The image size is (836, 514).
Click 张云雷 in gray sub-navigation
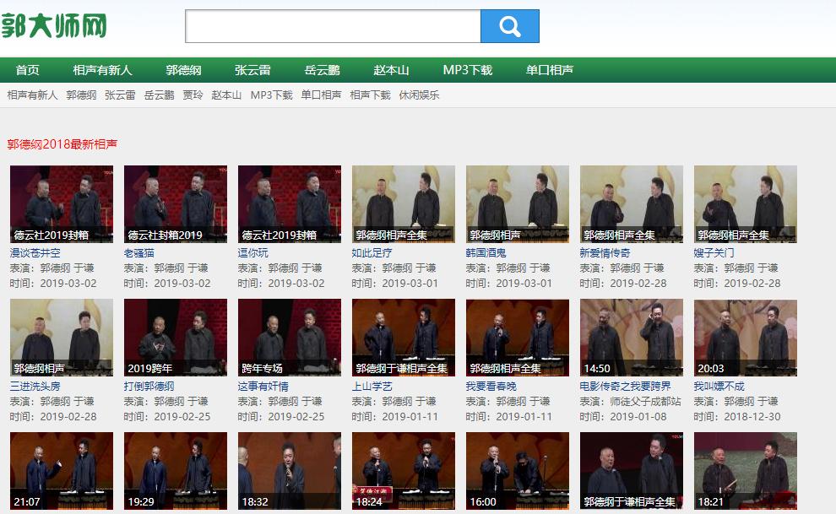coord(120,95)
